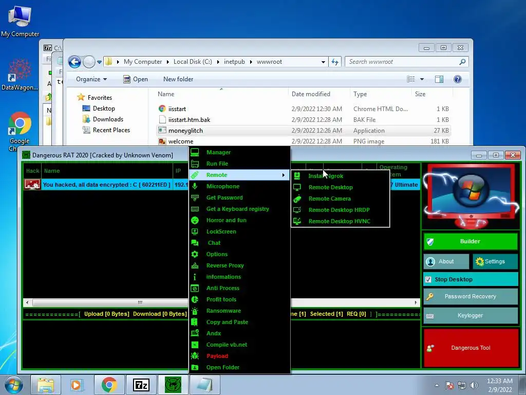The image size is (526, 395).
Task: Click the green RAT icon on the taskbar
Action: [173, 385]
